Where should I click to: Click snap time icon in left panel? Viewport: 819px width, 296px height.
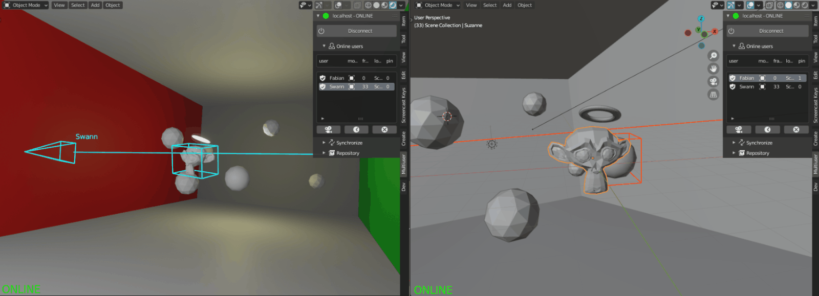point(356,130)
